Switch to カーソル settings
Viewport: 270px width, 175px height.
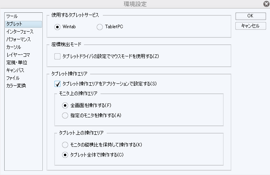14,47
